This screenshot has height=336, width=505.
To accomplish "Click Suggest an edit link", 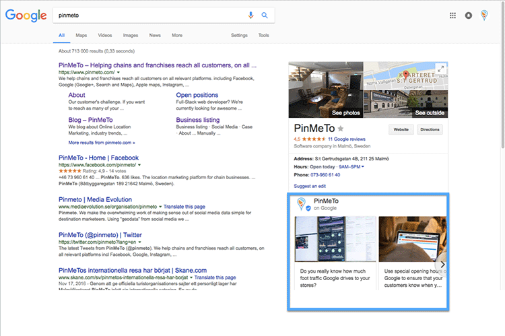I will (310, 186).
